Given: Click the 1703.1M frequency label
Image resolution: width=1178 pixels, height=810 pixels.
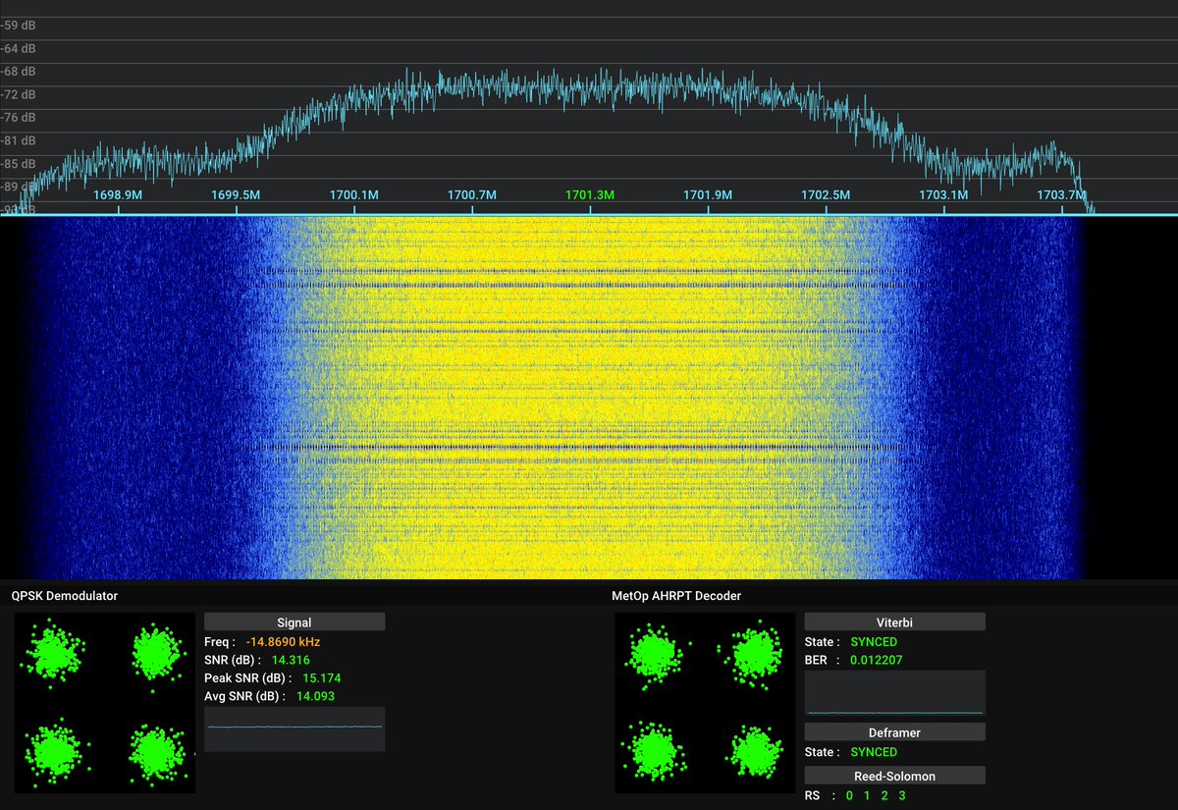Looking at the screenshot, I should [943, 194].
